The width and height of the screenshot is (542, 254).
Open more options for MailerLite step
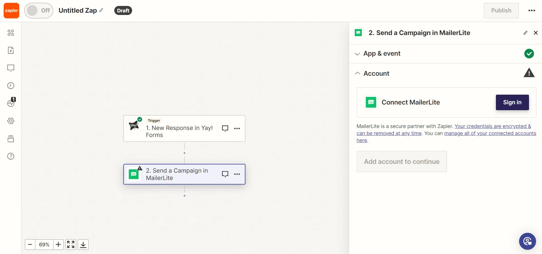[237, 174]
